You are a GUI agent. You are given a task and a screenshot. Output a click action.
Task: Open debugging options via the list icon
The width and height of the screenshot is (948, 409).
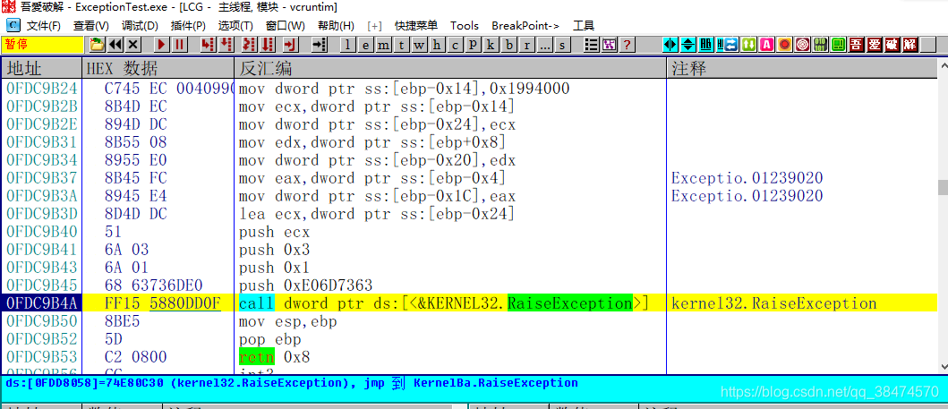pos(592,44)
